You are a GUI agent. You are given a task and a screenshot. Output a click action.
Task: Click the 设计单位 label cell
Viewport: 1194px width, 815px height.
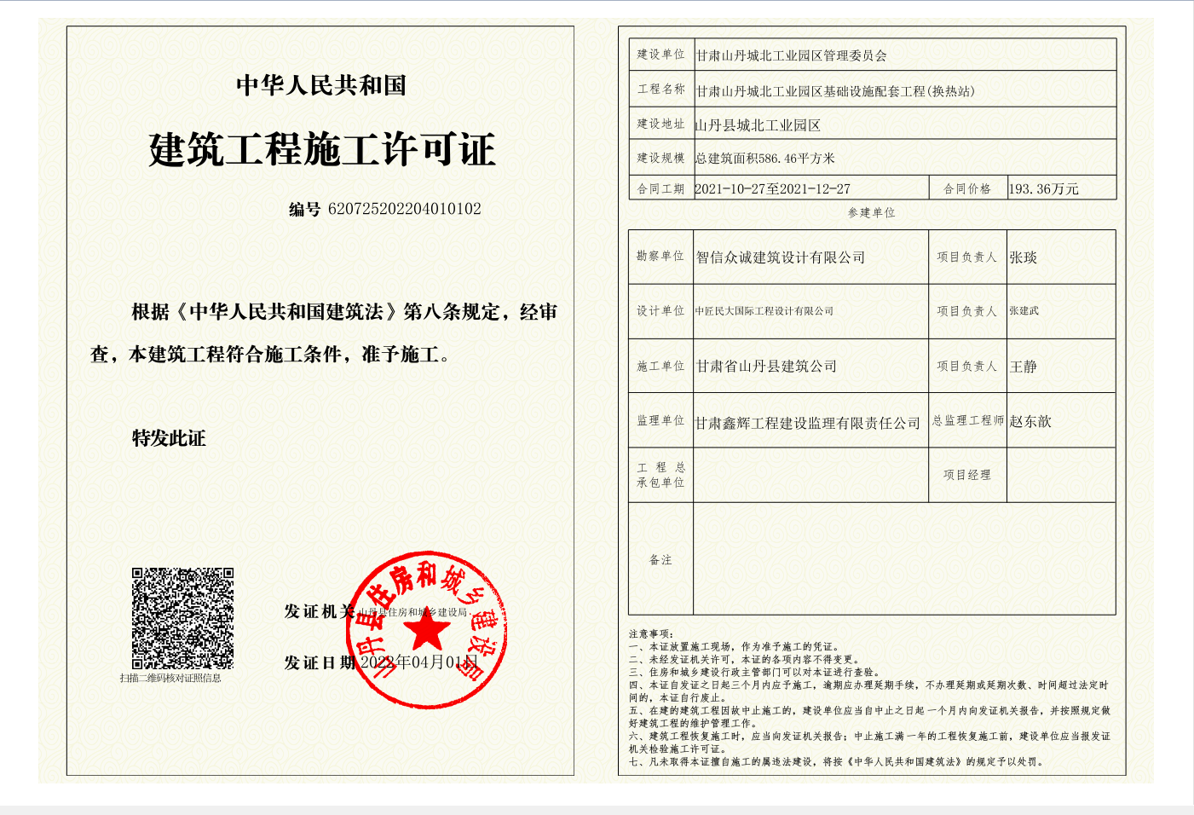pos(660,311)
